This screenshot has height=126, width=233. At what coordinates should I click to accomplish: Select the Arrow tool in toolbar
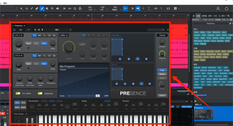pyautogui.click(x=21, y=9)
